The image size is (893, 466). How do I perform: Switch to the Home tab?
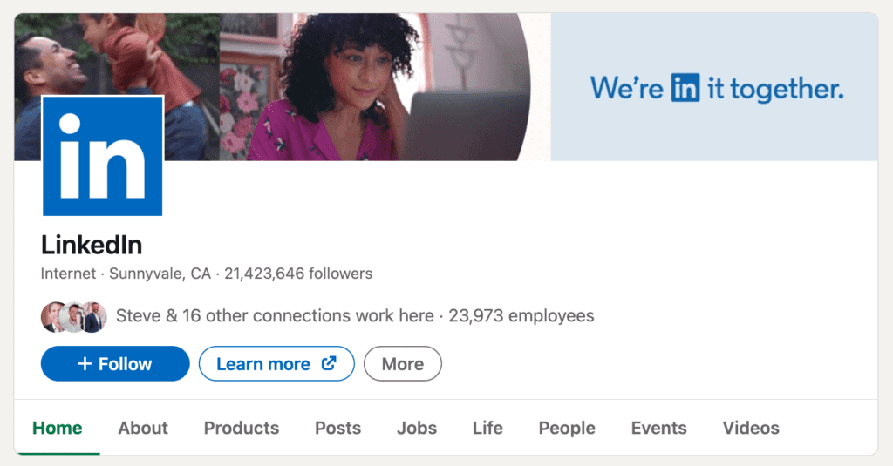(58, 428)
